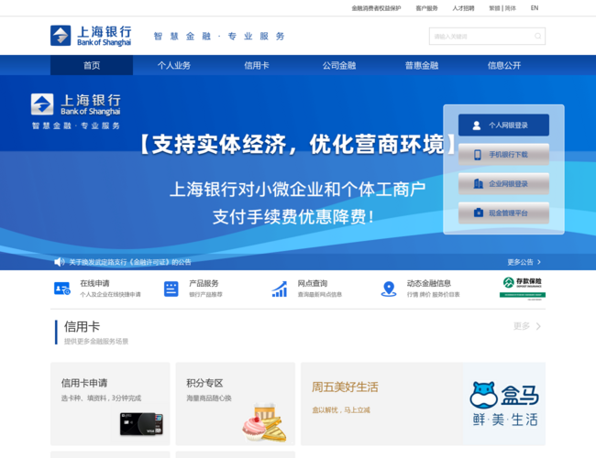Go to the 信息公开 menu item

coord(504,66)
